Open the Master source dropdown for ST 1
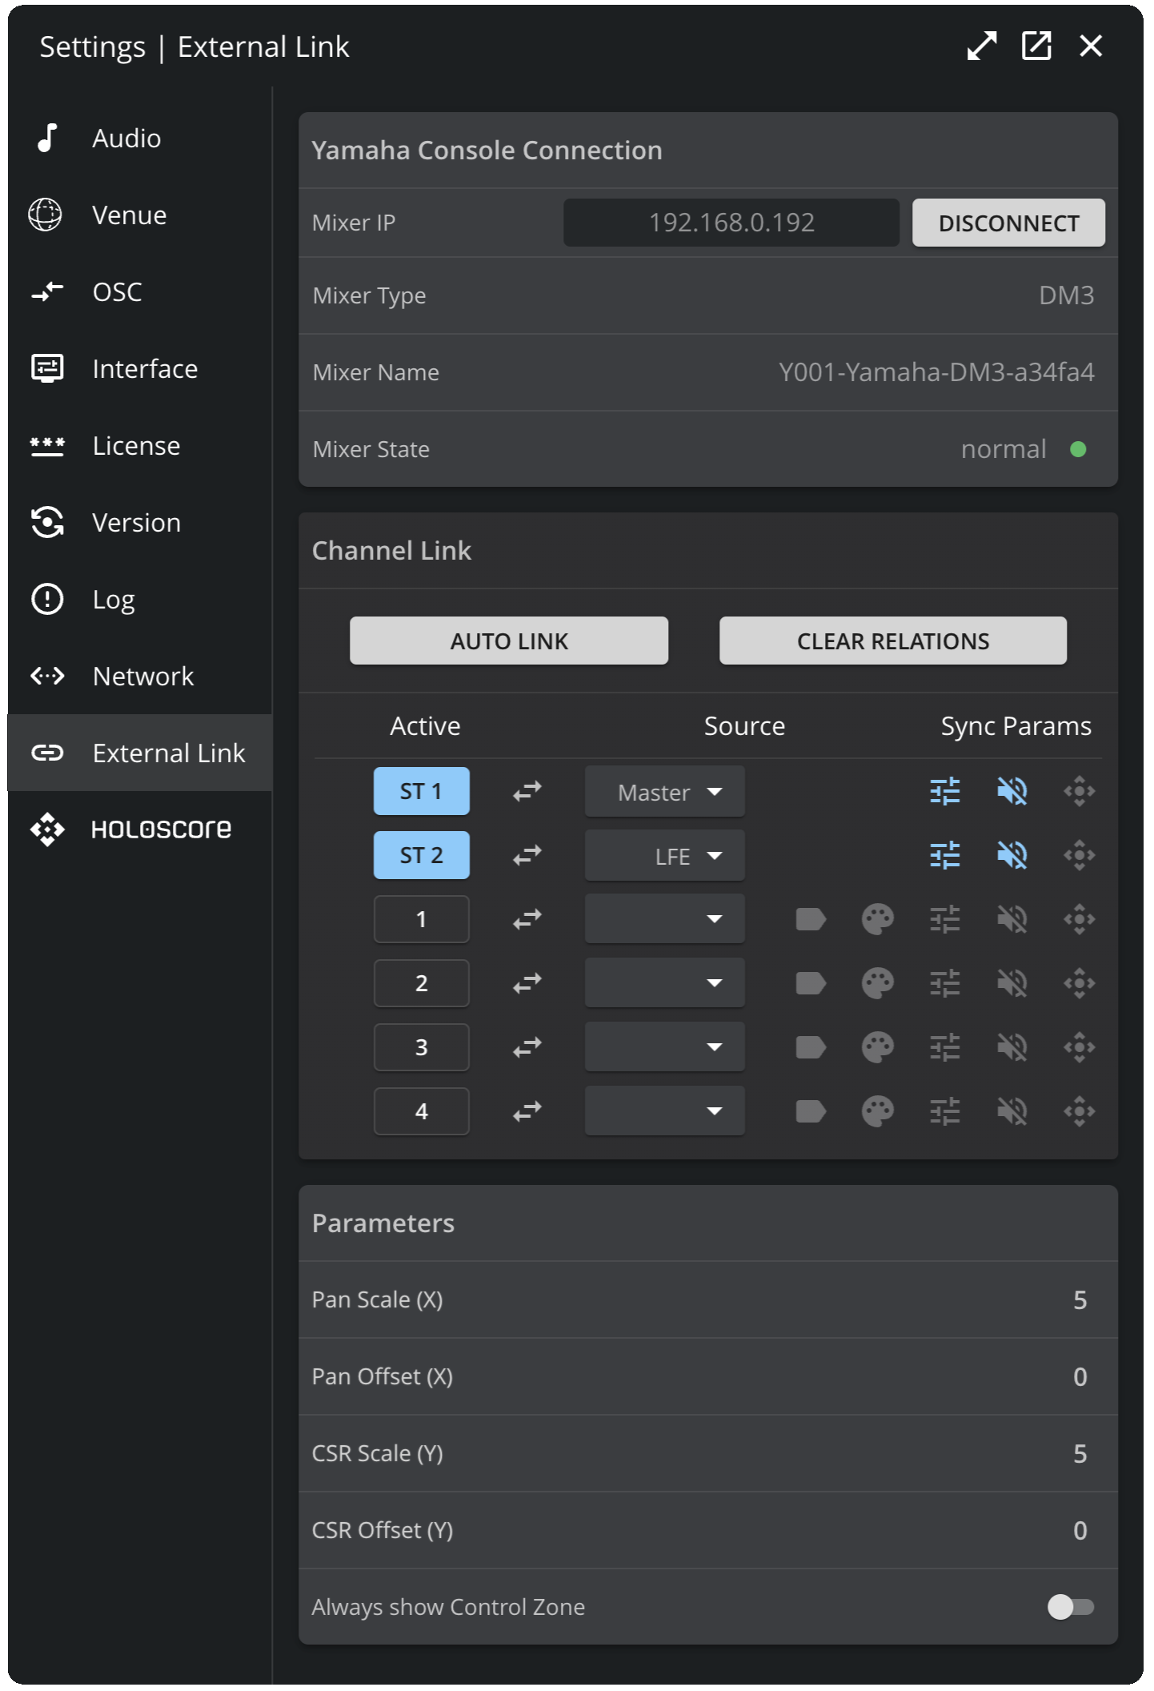The width and height of the screenshot is (1154, 1691). tap(664, 792)
